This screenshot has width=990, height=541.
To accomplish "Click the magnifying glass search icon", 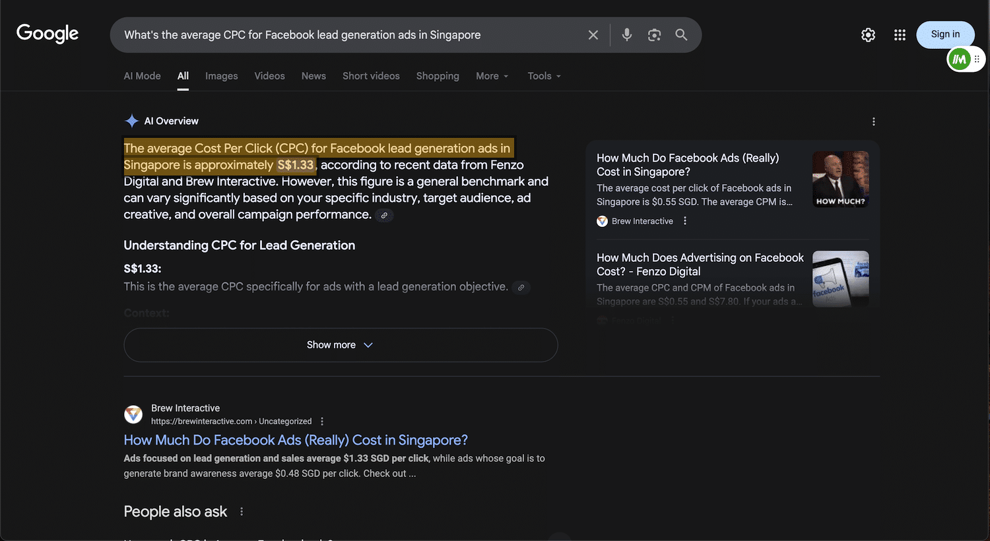I will pyautogui.click(x=681, y=35).
